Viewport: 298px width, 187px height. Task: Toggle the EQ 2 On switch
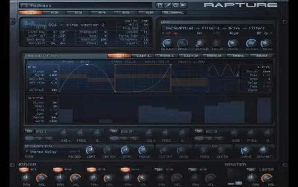114,131
